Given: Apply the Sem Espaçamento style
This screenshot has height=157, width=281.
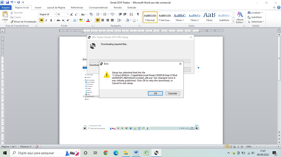Looking at the screenshot, I should coord(165,17).
